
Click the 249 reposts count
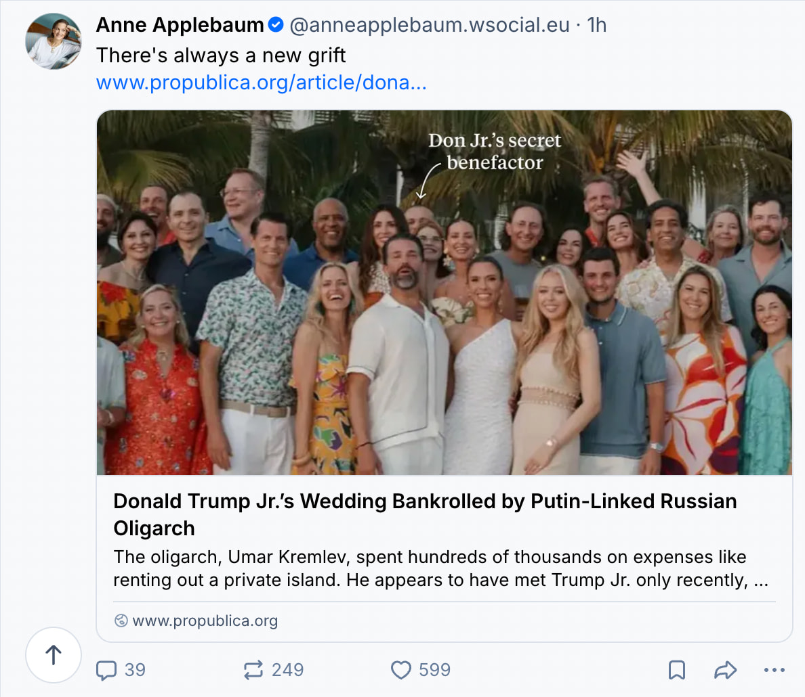pos(287,670)
